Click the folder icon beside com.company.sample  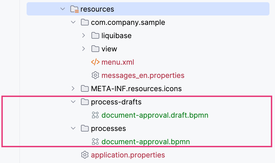(x=85, y=22)
